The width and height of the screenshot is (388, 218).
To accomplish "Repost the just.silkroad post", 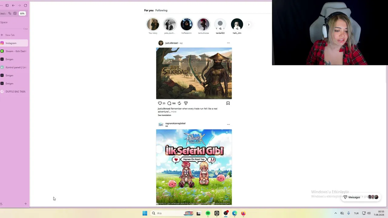I will coord(179,103).
